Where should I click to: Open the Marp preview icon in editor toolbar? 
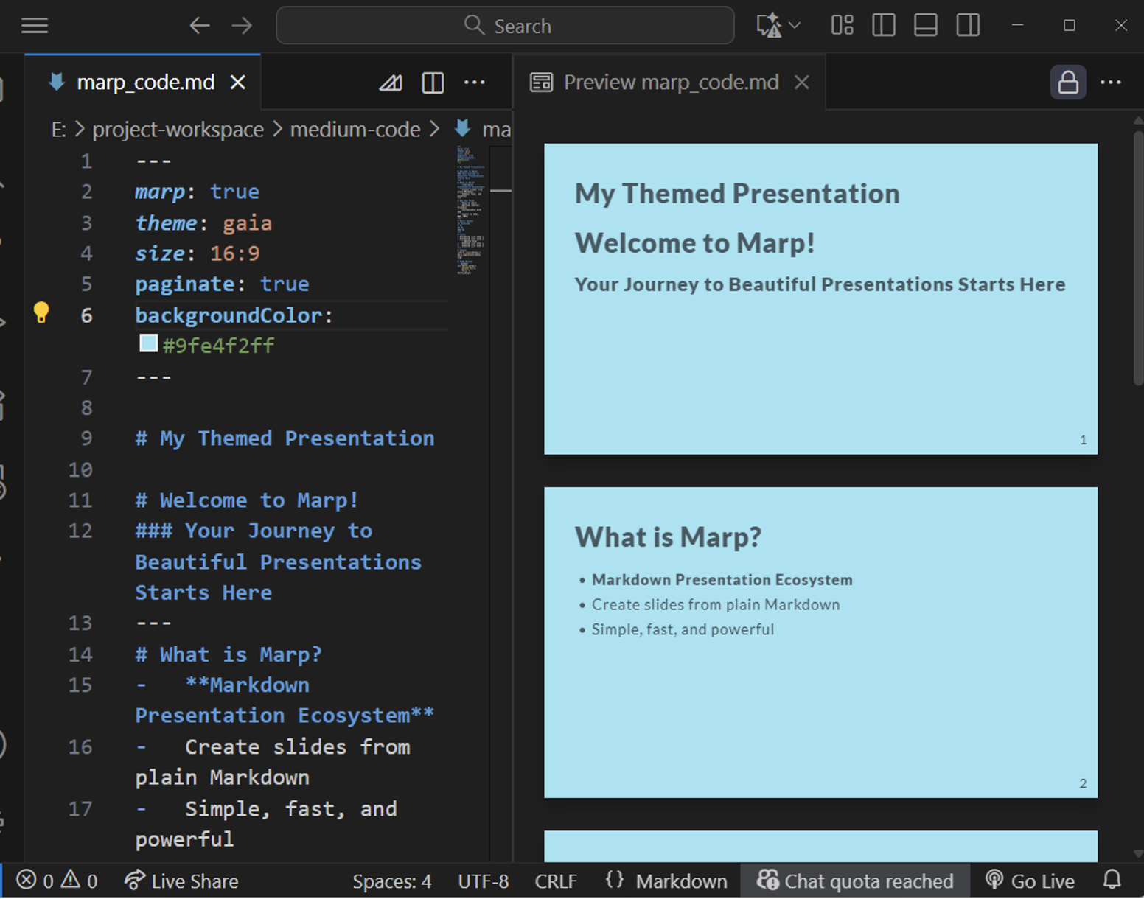click(391, 83)
